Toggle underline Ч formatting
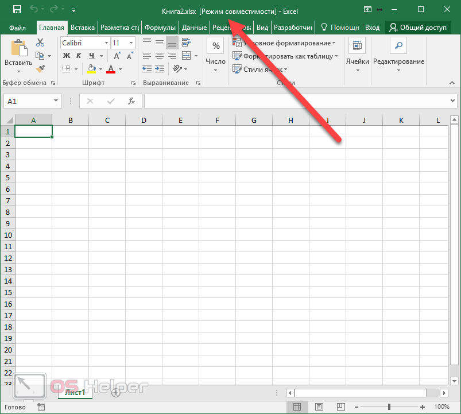This screenshot has height=414, width=461. 91,56
